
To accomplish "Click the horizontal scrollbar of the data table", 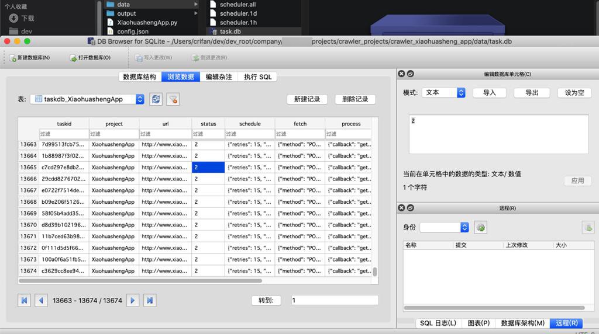I will coord(140,281).
